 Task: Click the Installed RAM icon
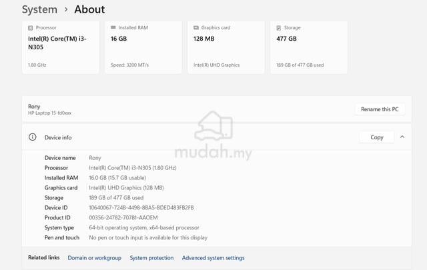coord(113,27)
